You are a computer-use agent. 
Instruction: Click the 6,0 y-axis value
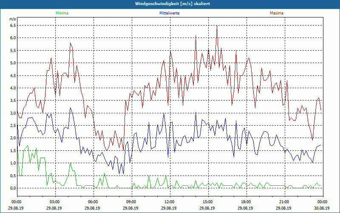pyautogui.click(x=13, y=38)
